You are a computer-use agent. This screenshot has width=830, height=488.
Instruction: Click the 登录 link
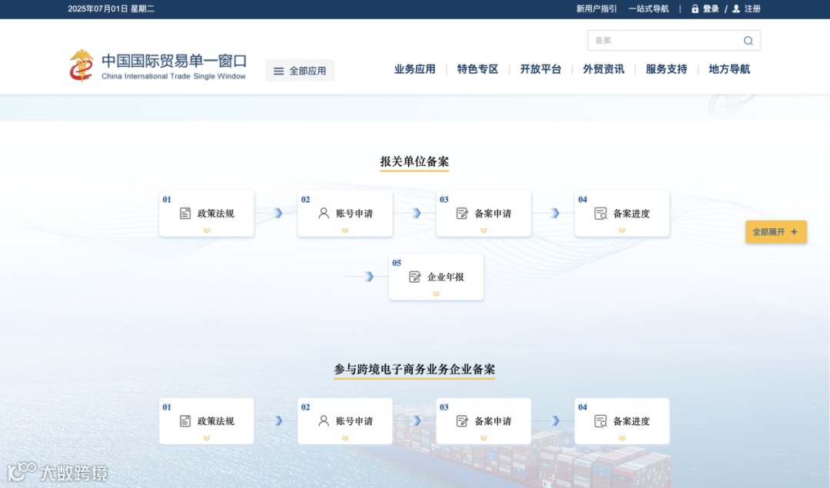pos(711,9)
